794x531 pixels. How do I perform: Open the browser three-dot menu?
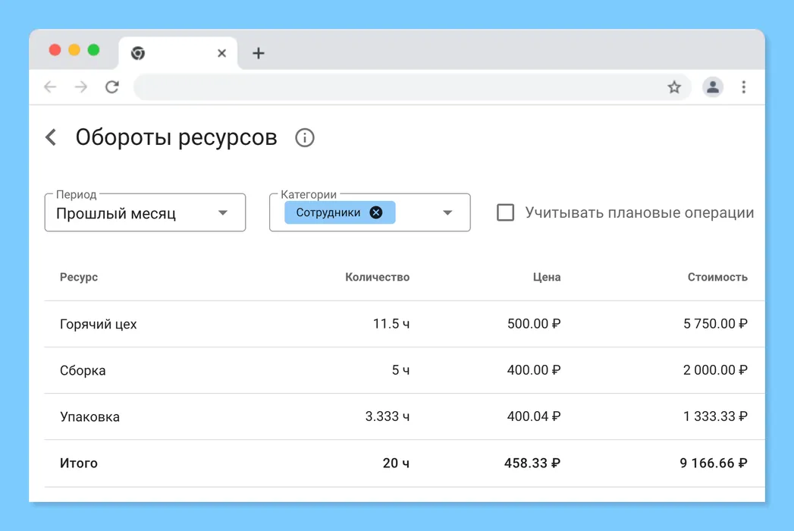point(744,87)
